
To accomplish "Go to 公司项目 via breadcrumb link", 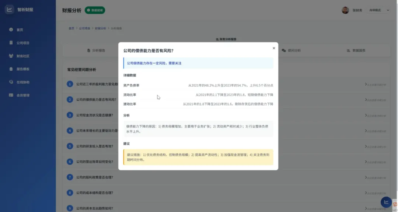I will tap(84, 28).
